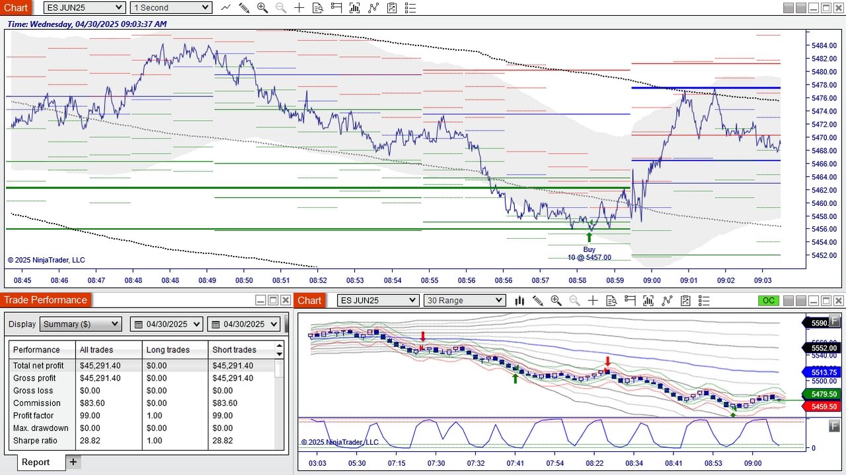The height and width of the screenshot is (475, 846).
Task: Click the Performance column header
Action: pyautogui.click(x=42, y=350)
